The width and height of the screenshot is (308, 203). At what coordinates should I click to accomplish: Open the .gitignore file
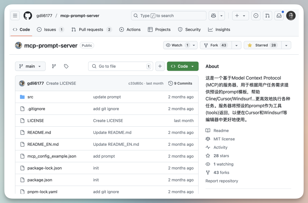(36, 109)
